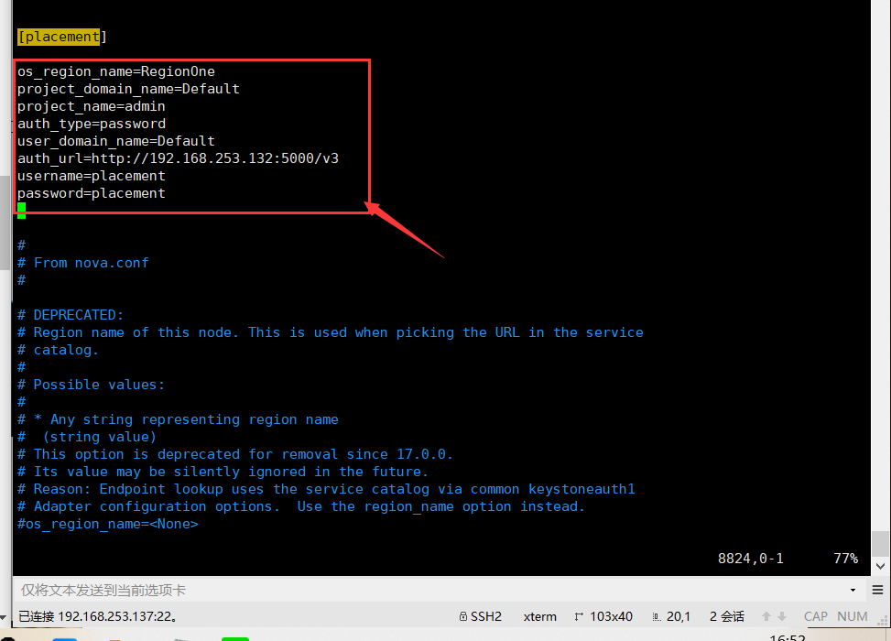Click the project_name=admin line
891x641 pixels.
91,106
